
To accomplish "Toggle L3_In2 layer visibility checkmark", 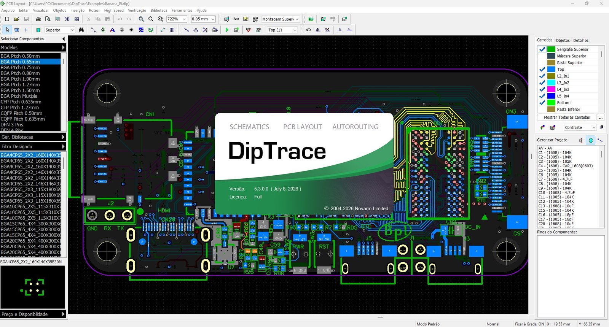I will (542, 83).
